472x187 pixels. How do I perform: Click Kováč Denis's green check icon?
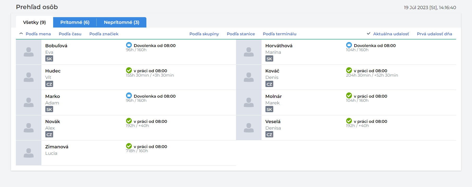(349, 70)
